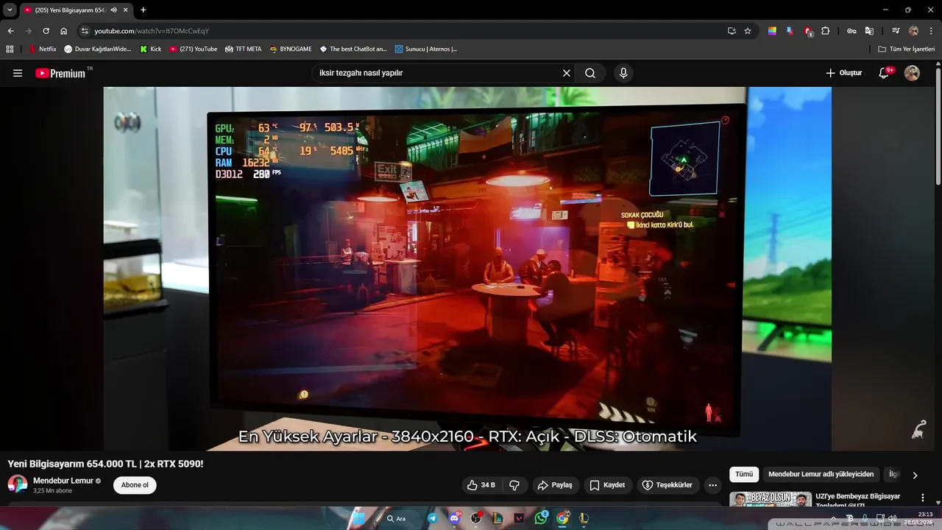This screenshot has width=942, height=530.
Task: Open the BYNOGAME bookmark
Action: pyautogui.click(x=291, y=49)
